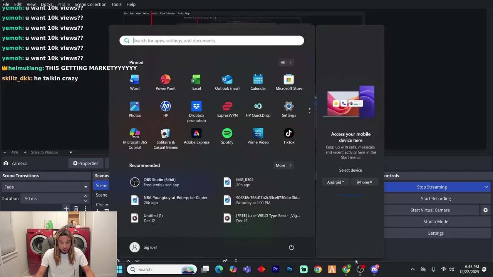The width and height of the screenshot is (493, 277).
Task: Open OBS File menu
Action: 6,4
